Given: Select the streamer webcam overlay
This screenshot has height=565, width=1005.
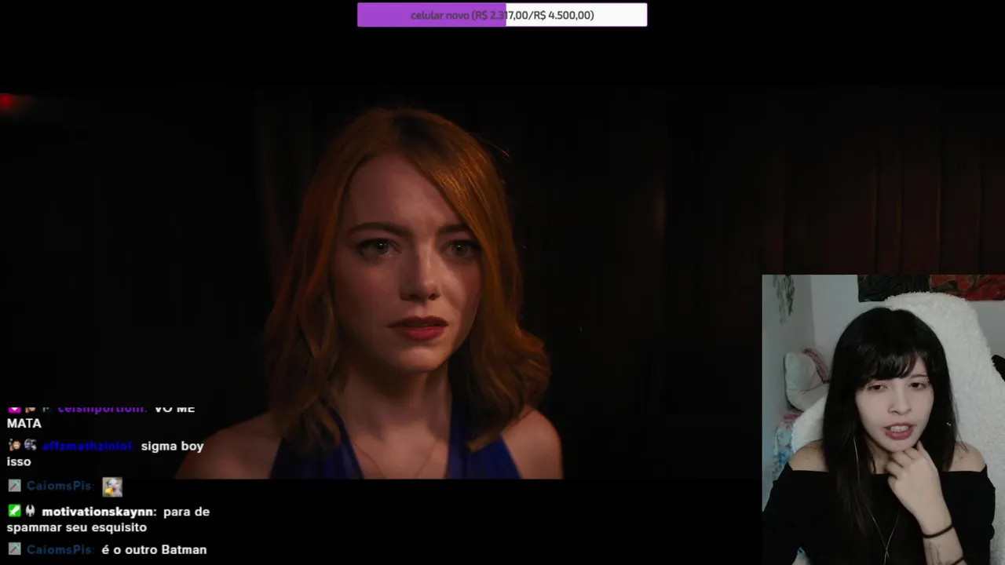Looking at the screenshot, I should 883,420.
